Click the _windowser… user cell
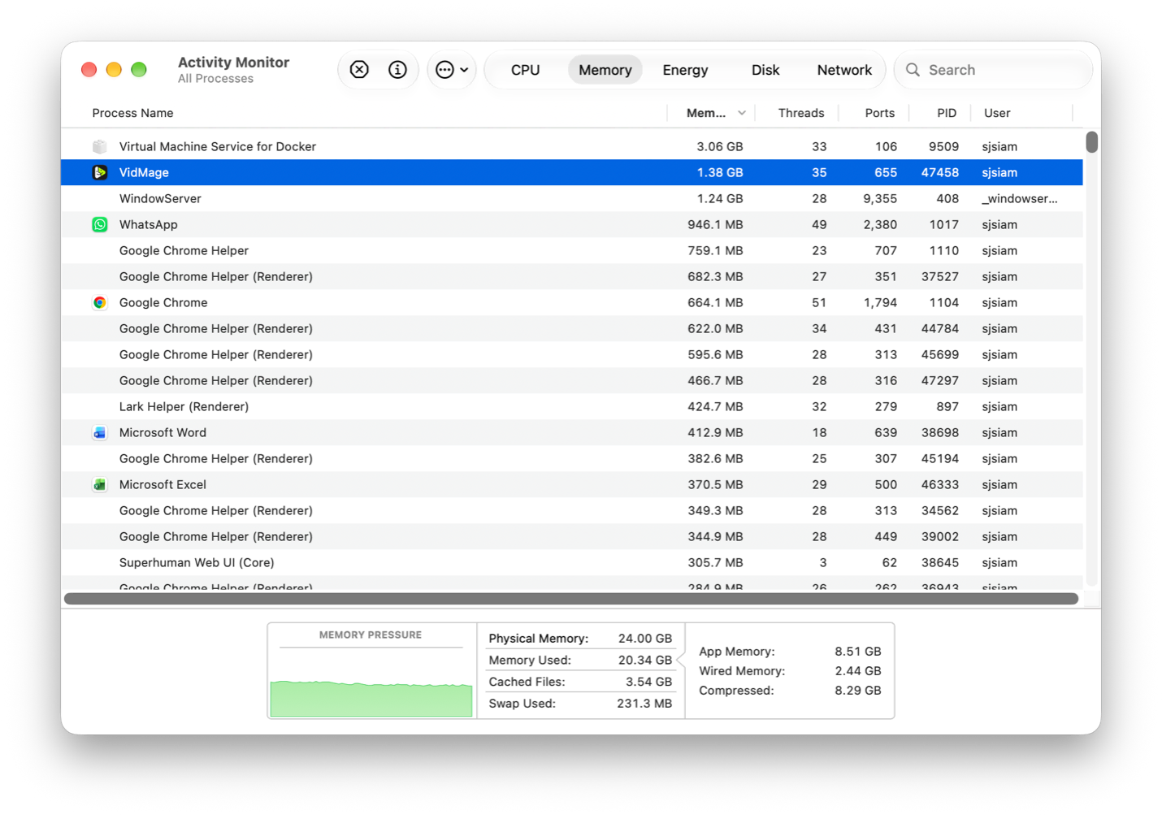Viewport: 1162px width, 819px height. click(x=1020, y=198)
